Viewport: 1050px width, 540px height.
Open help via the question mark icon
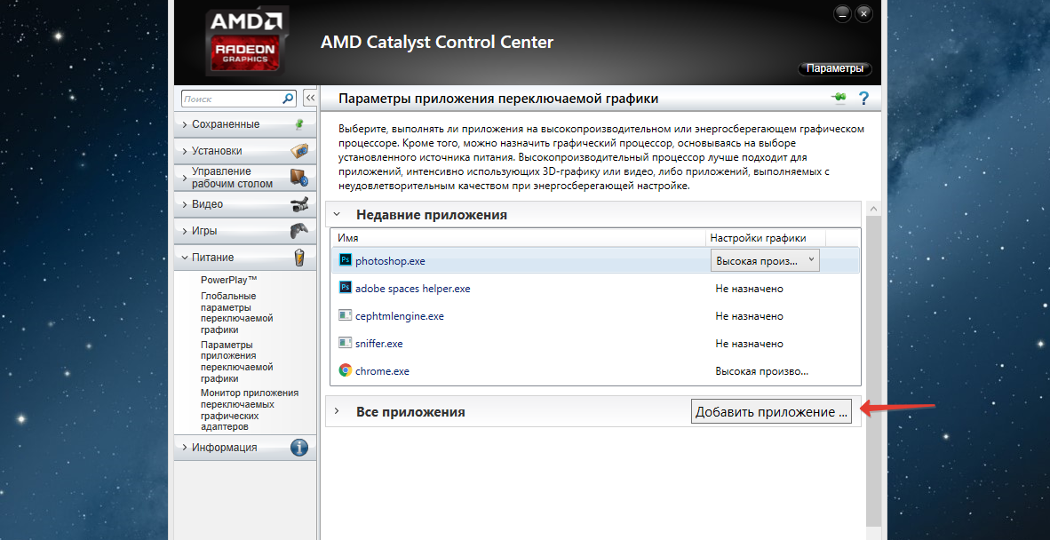(x=863, y=99)
